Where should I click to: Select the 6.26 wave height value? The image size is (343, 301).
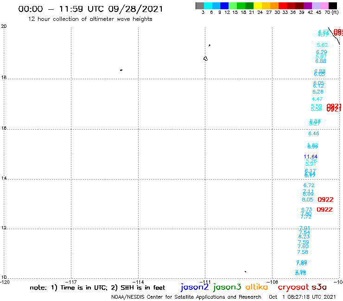318,92
